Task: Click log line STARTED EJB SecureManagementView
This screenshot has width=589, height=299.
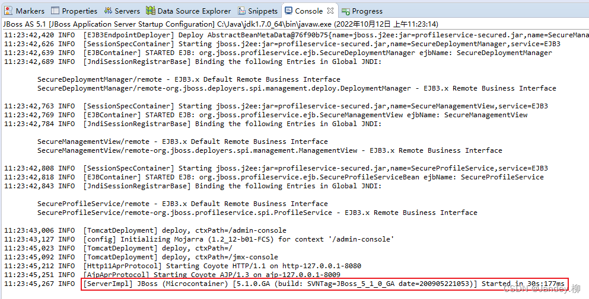Action: tap(266, 115)
